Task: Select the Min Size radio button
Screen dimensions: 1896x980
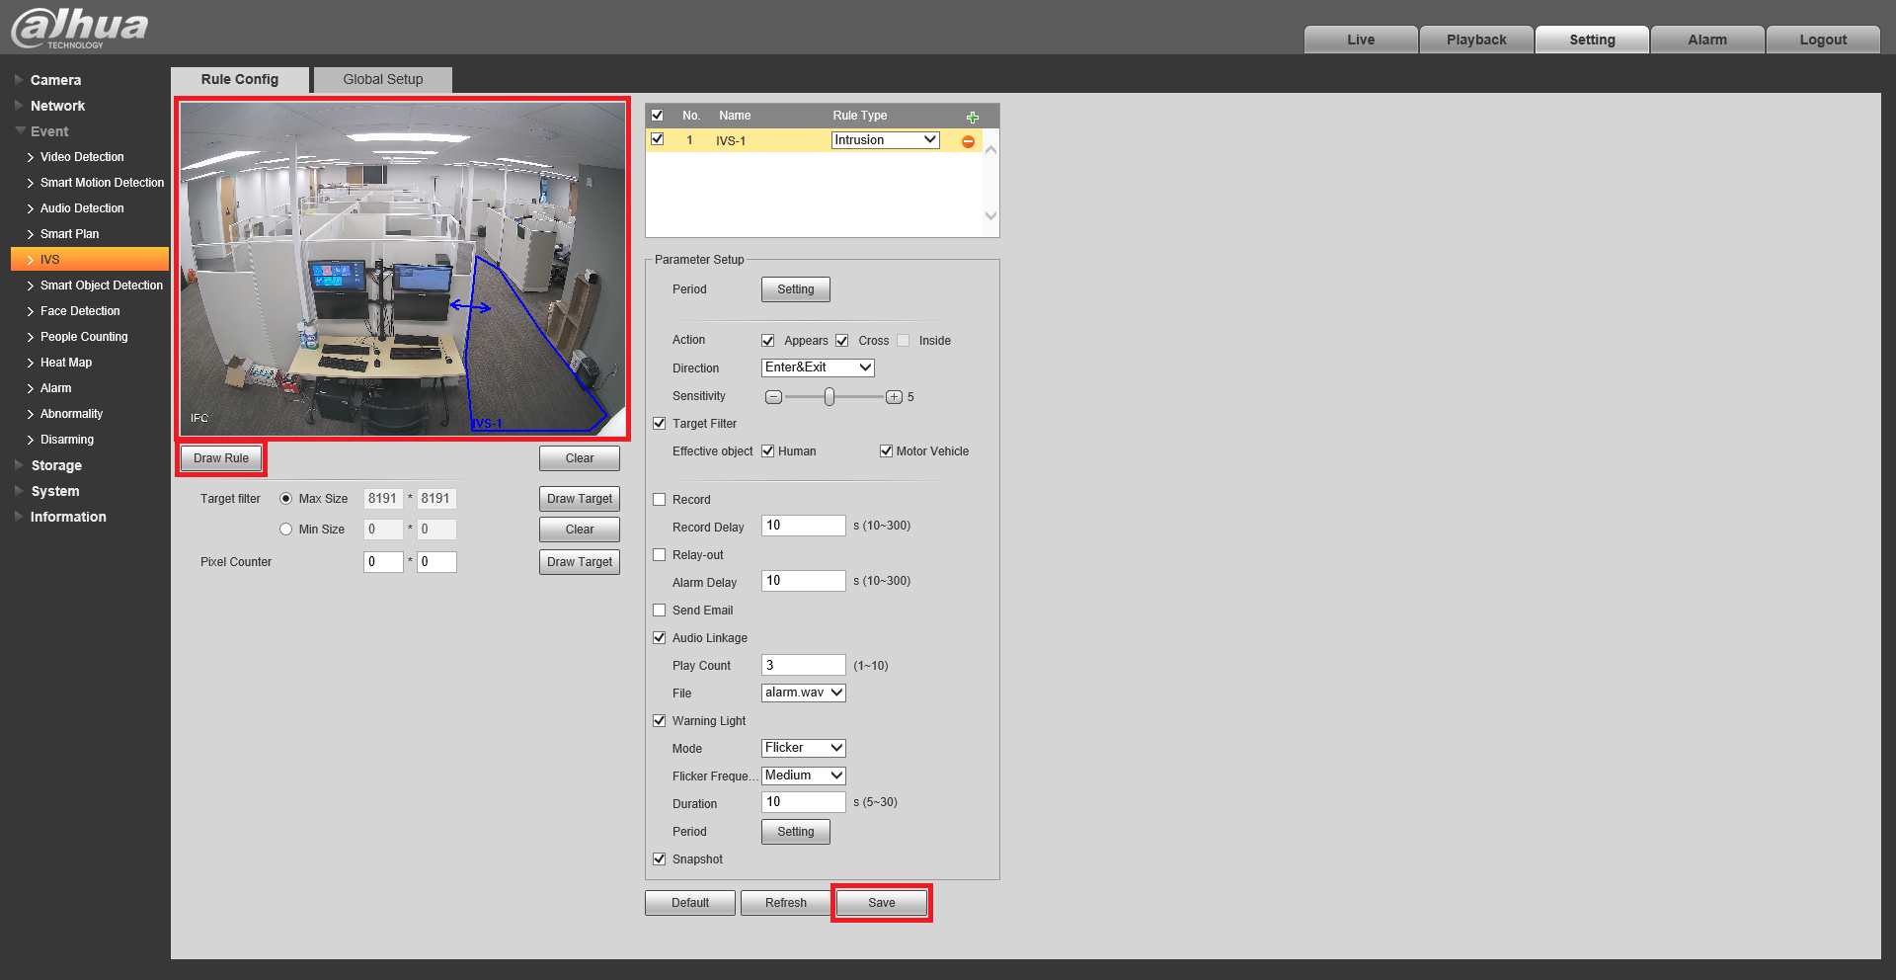Action: pos(286,530)
